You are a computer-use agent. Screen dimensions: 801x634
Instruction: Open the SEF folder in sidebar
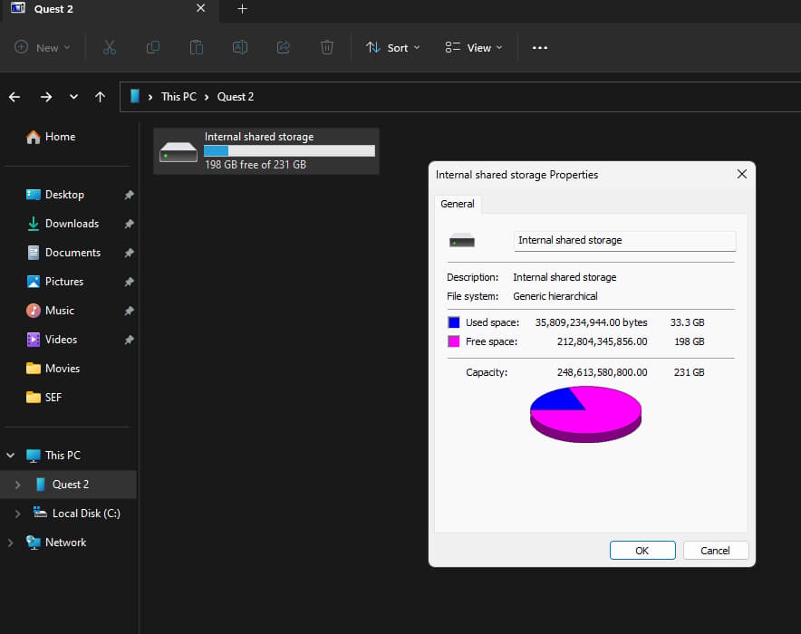pos(43,397)
